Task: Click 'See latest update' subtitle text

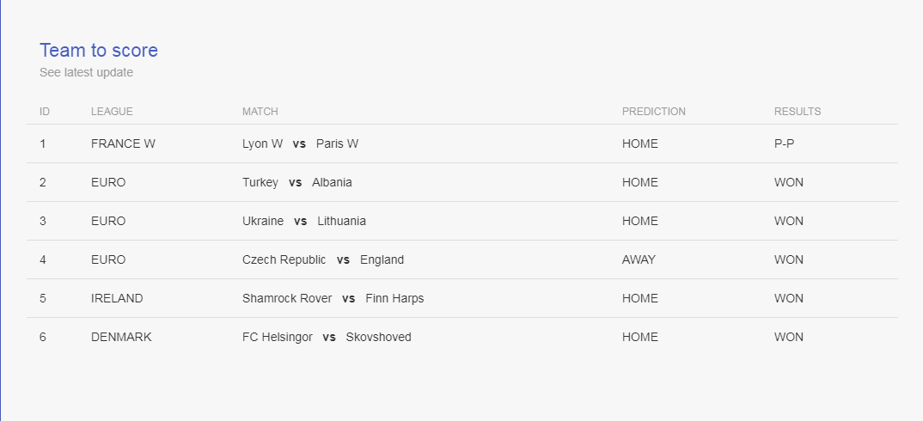Action: [x=86, y=72]
